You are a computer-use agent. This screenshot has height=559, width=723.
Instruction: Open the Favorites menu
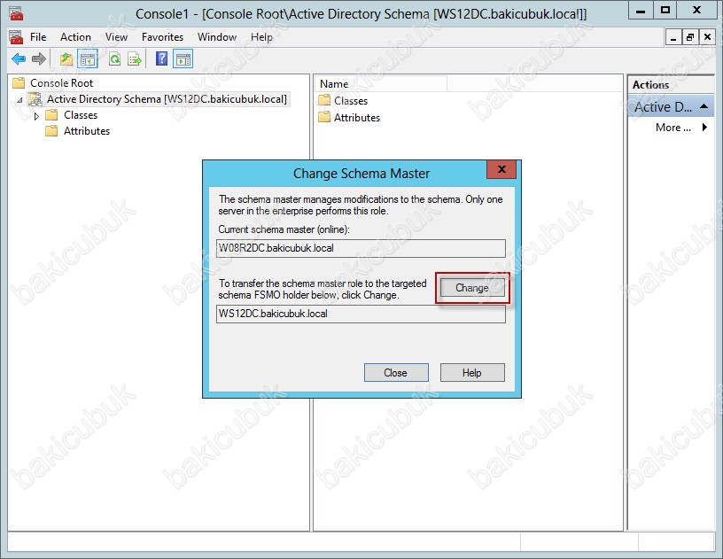pyautogui.click(x=162, y=37)
